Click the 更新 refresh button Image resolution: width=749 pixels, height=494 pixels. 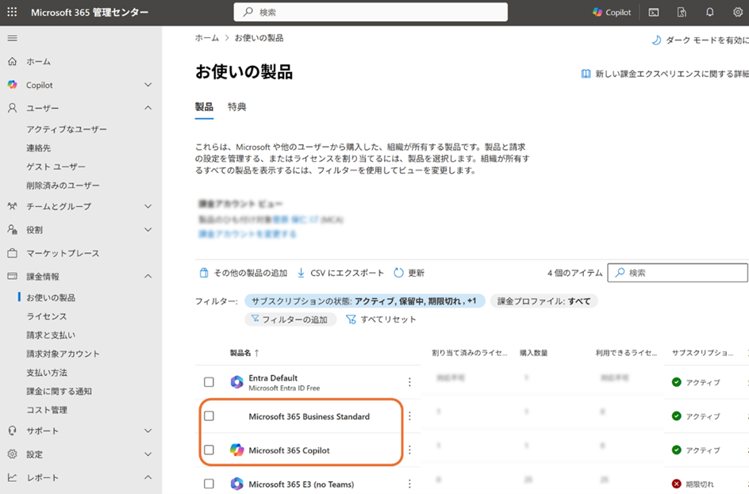point(409,273)
